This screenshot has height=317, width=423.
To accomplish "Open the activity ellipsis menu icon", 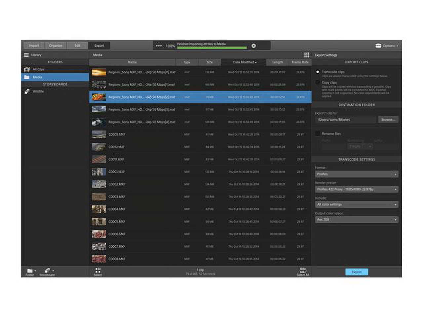I will click(159, 46).
